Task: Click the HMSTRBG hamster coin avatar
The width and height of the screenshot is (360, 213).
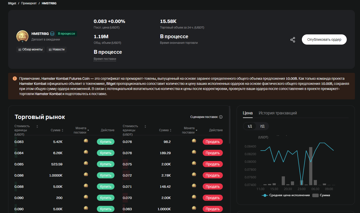Action: pyautogui.click(x=22, y=36)
